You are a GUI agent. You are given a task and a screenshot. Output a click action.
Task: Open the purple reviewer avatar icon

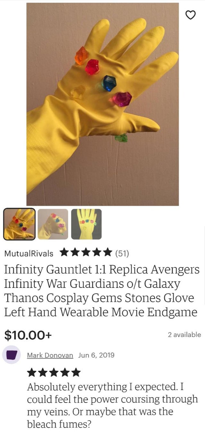(x=12, y=355)
